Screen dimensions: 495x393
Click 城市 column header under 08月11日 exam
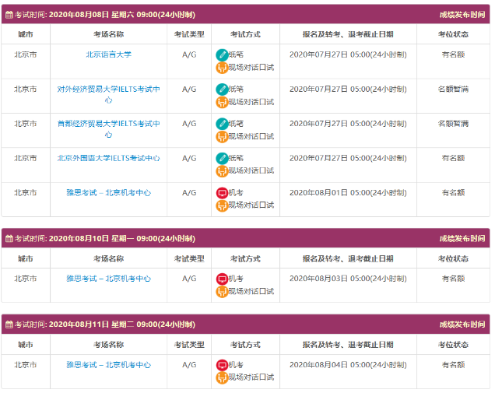pyautogui.click(x=26, y=345)
